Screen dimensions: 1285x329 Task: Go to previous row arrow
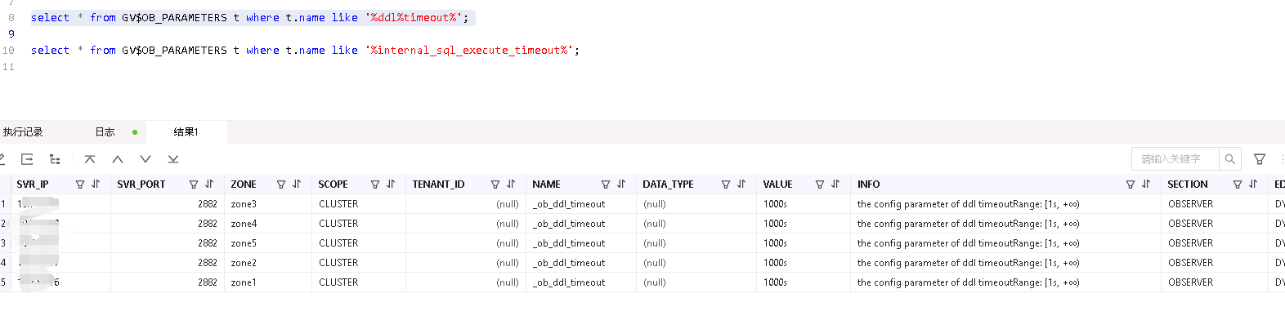(118, 159)
